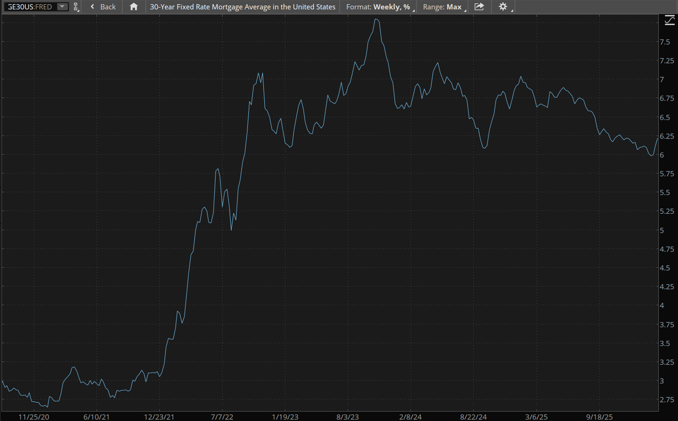The width and height of the screenshot is (678, 421).
Task: Open the symbol selector dropdown arrow
Action: pyautogui.click(x=62, y=7)
